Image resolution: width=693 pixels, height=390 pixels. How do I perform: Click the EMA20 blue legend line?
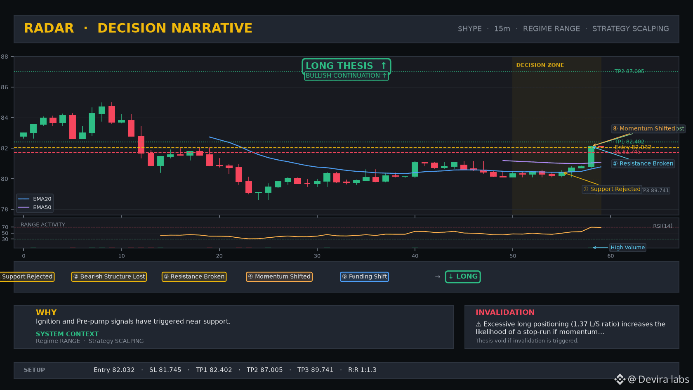point(24,199)
